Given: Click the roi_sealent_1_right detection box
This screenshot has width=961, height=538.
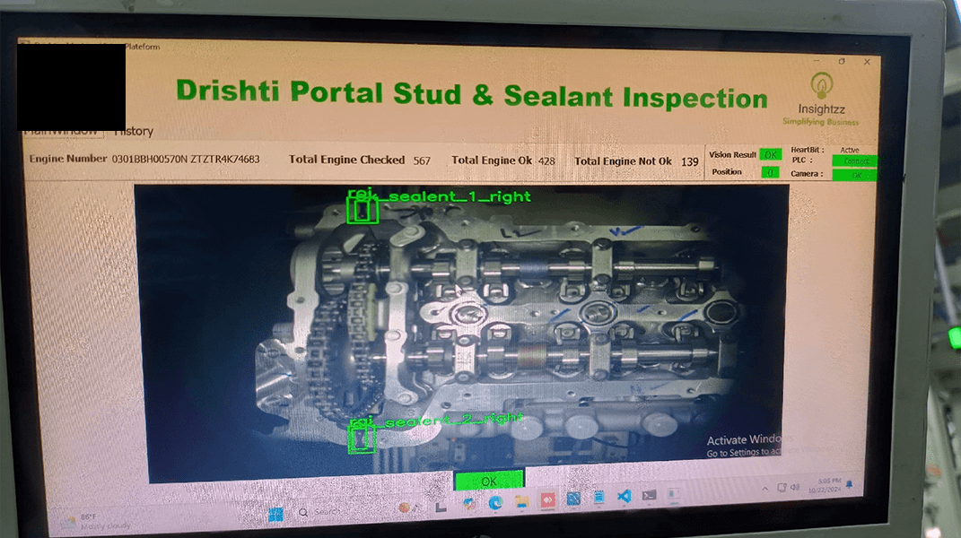Looking at the screenshot, I should (363, 211).
